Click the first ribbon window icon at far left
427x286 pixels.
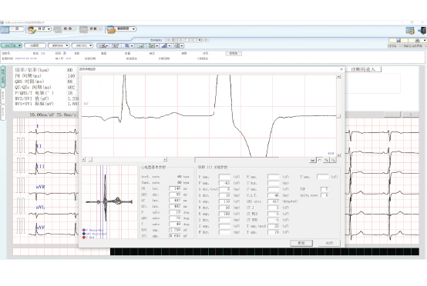tap(5, 30)
